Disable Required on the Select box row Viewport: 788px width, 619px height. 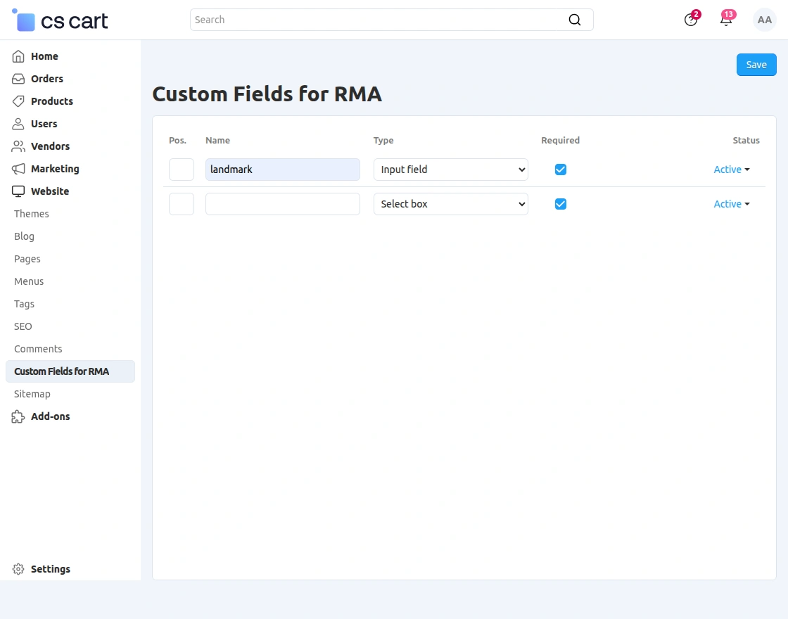(x=561, y=204)
